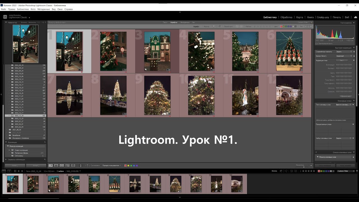
Task: Open the Метаданные menu
Action: pyautogui.click(x=43, y=9)
